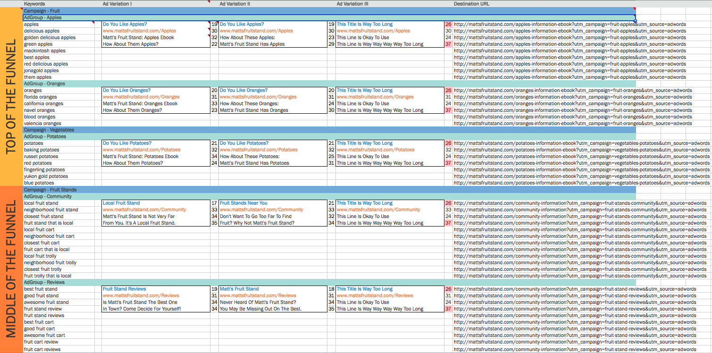Select the fruit trolly that is local cell
712x353 pixels.
[59, 276]
